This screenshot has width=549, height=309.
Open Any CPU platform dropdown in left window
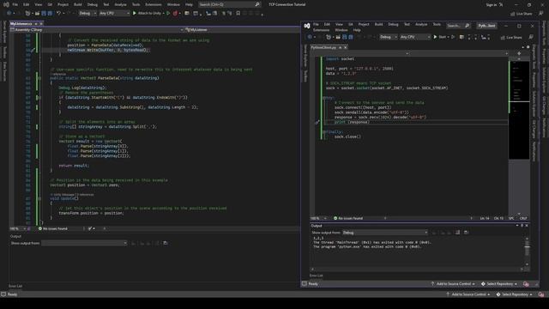pyautogui.click(x=114, y=14)
